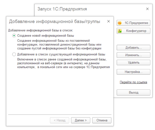Viewport: 155px width, 130px height.
Task: Launch the Конфигуратор button
Action: pos(133,31)
